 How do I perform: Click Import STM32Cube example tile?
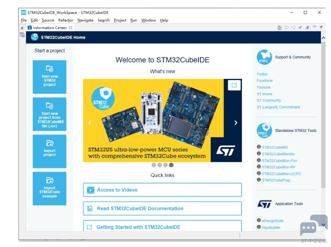tap(49, 188)
